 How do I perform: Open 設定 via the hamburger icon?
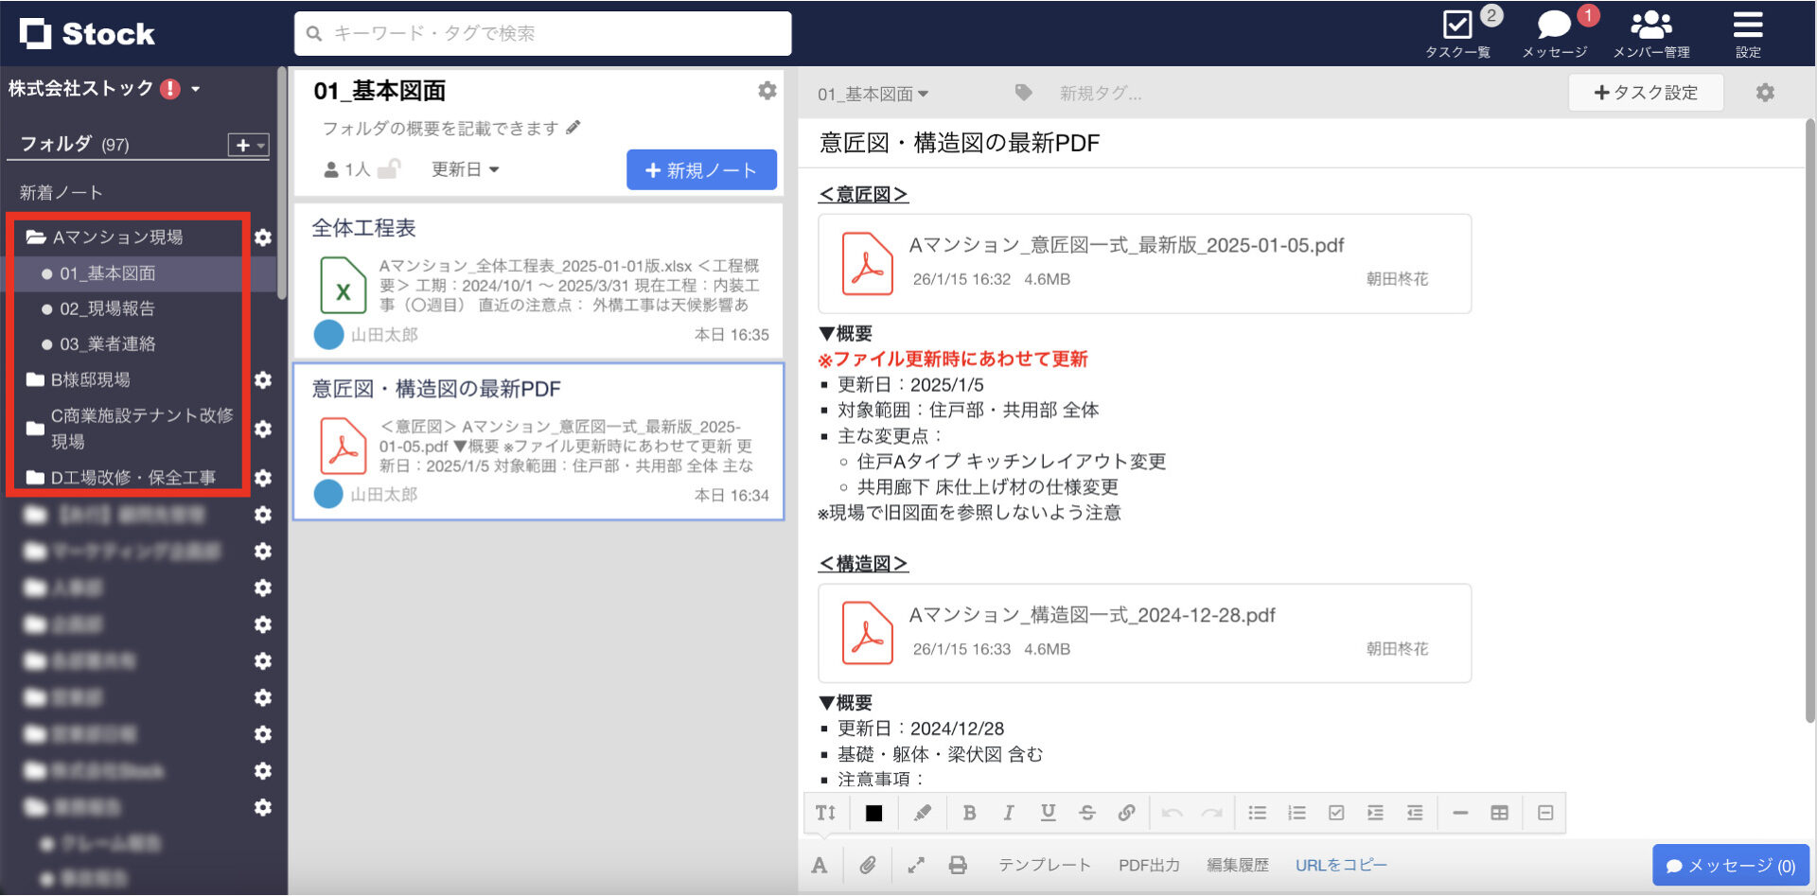pyautogui.click(x=1747, y=26)
